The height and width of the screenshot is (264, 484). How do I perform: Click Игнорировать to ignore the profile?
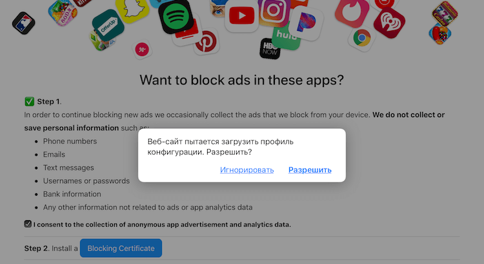247,170
